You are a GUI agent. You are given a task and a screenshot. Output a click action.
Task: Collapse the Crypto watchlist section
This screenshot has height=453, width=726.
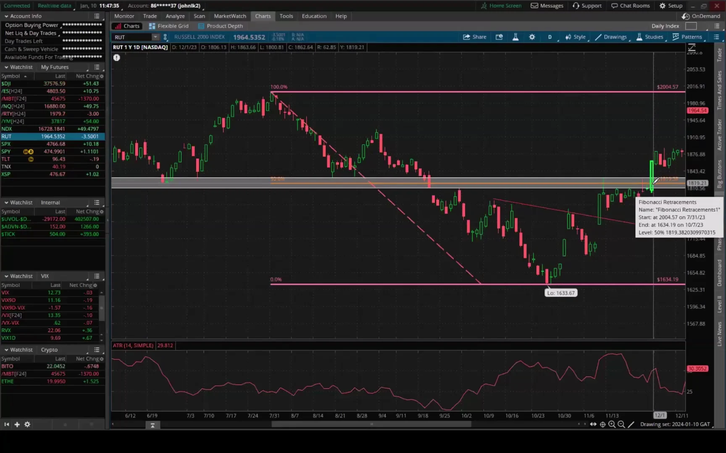pyautogui.click(x=6, y=350)
